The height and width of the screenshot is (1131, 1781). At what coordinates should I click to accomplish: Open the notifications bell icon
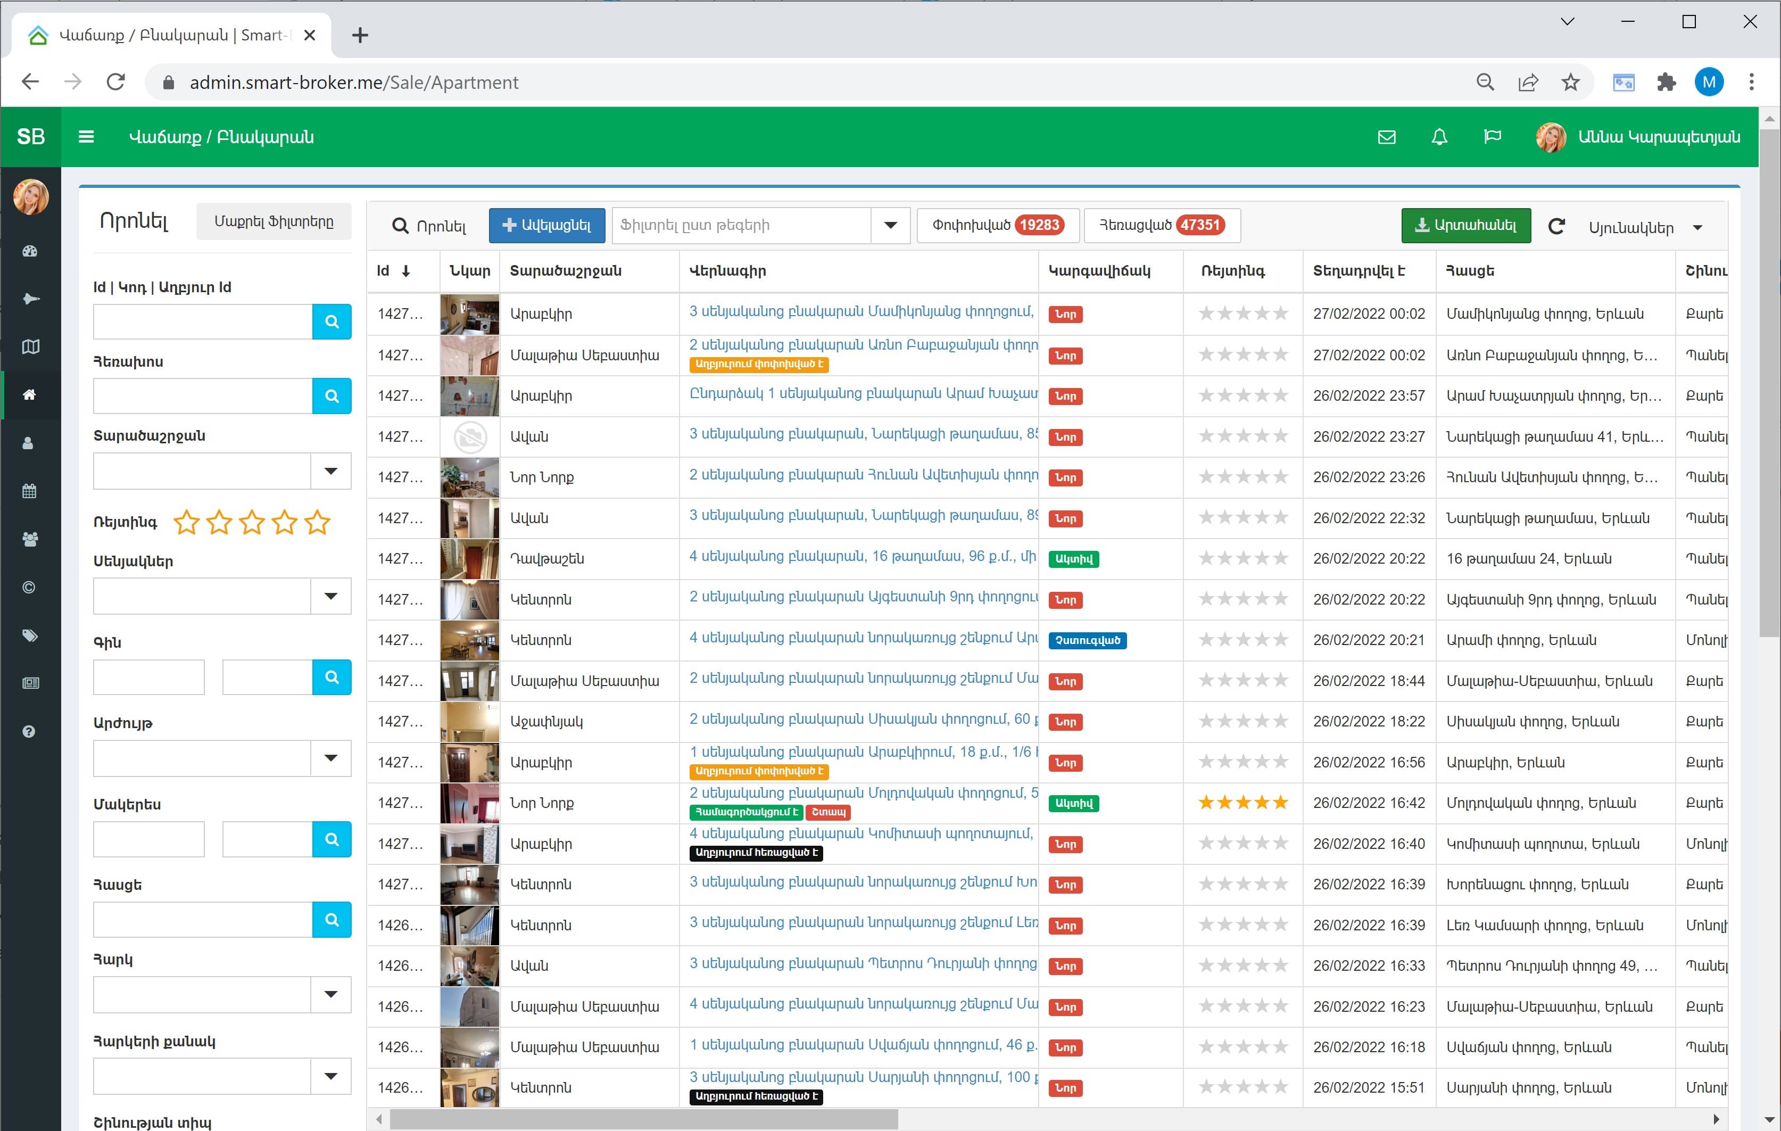[1439, 137]
